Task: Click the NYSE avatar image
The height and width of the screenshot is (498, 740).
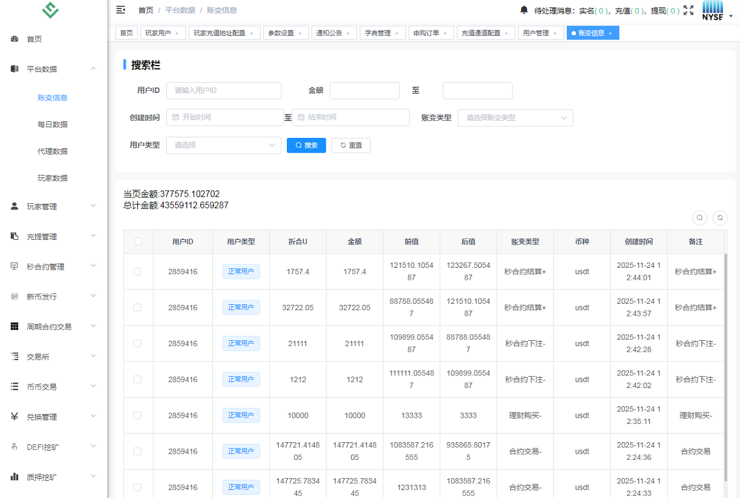Action: pyautogui.click(x=713, y=10)
